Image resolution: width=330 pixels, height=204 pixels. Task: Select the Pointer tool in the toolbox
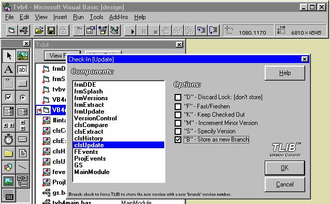(x=9, y=56)
